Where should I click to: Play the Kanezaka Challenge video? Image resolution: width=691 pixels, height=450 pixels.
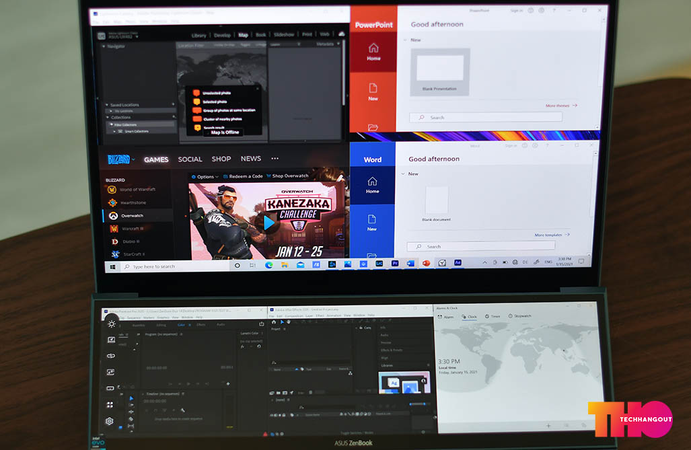point(268,223)
